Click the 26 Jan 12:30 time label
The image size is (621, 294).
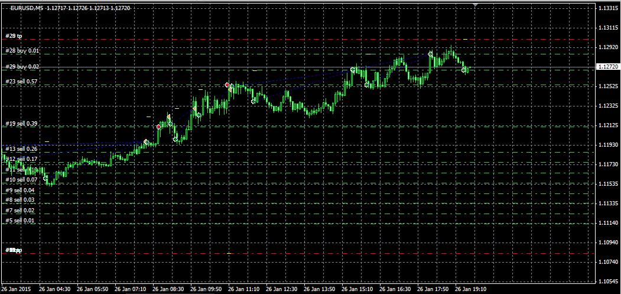point(282,289)
